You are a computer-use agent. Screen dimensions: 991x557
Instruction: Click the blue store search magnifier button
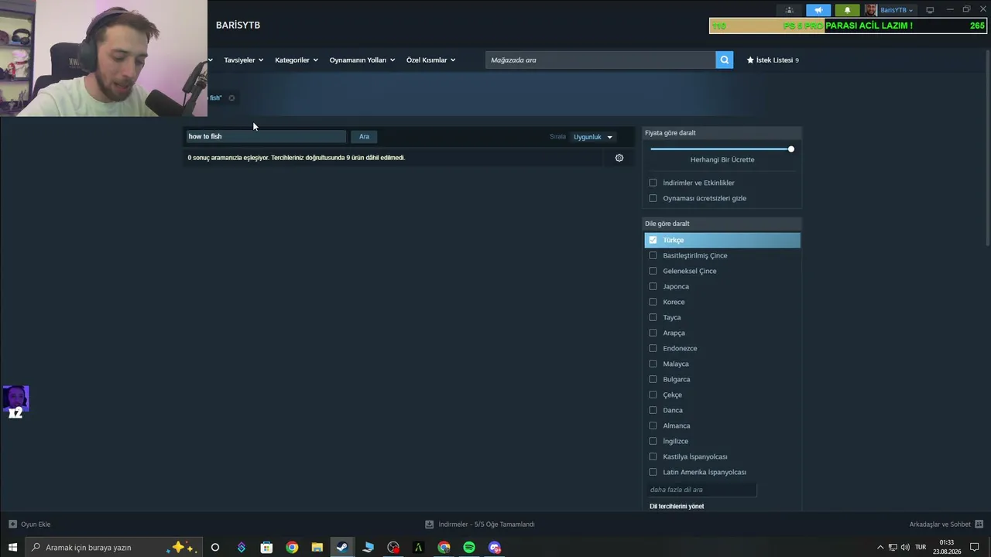724,60
